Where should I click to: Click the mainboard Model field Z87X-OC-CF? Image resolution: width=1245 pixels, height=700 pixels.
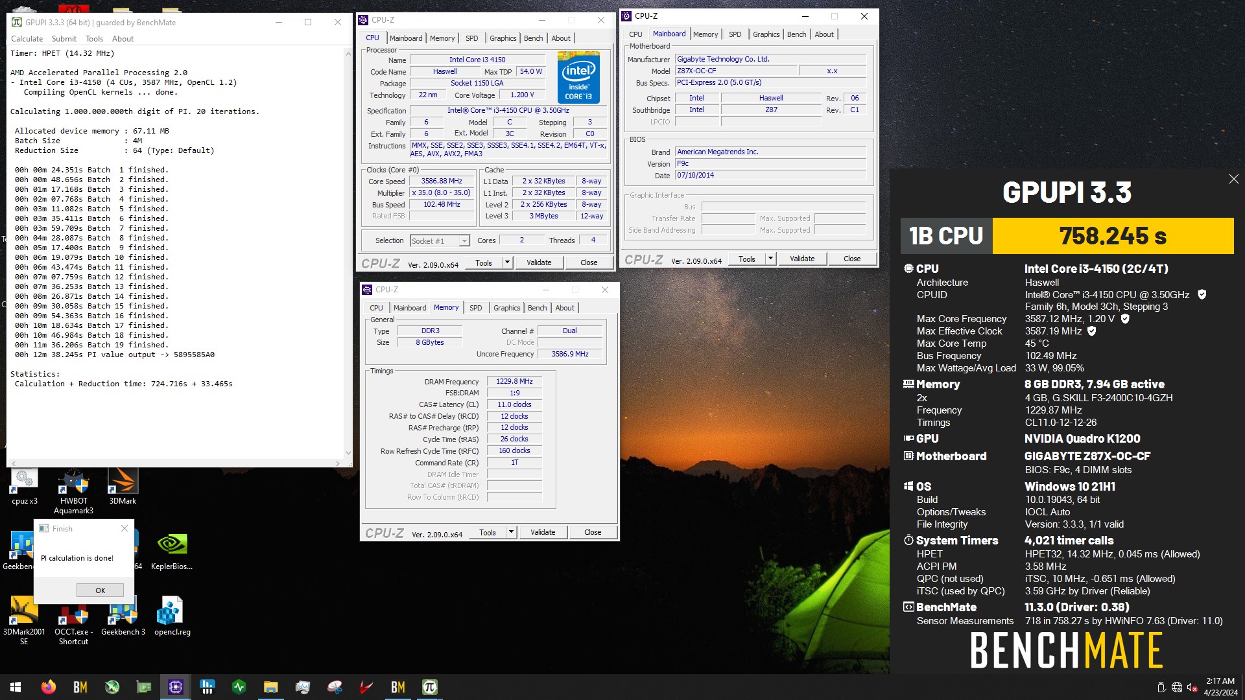(x=735, y=71)
